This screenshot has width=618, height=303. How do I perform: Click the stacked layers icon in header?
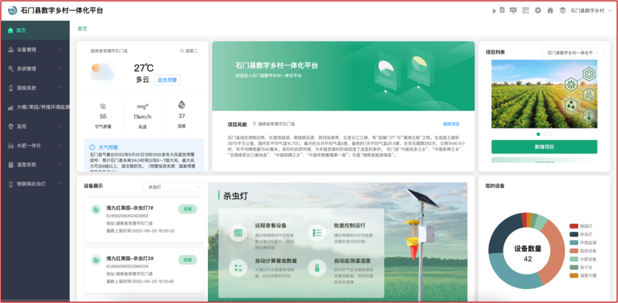pyautogui.click(x=562, y=11)
